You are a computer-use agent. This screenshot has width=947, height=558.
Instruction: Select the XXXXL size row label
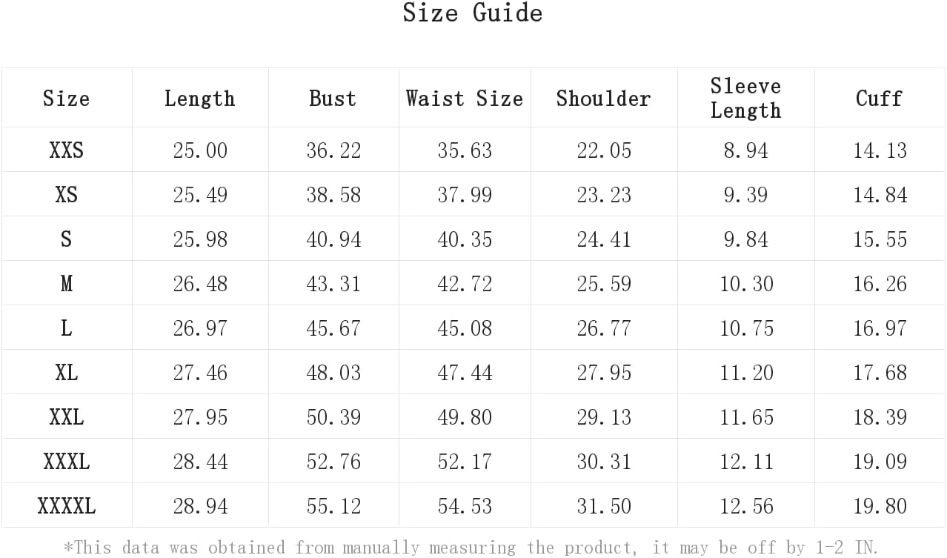67,506
